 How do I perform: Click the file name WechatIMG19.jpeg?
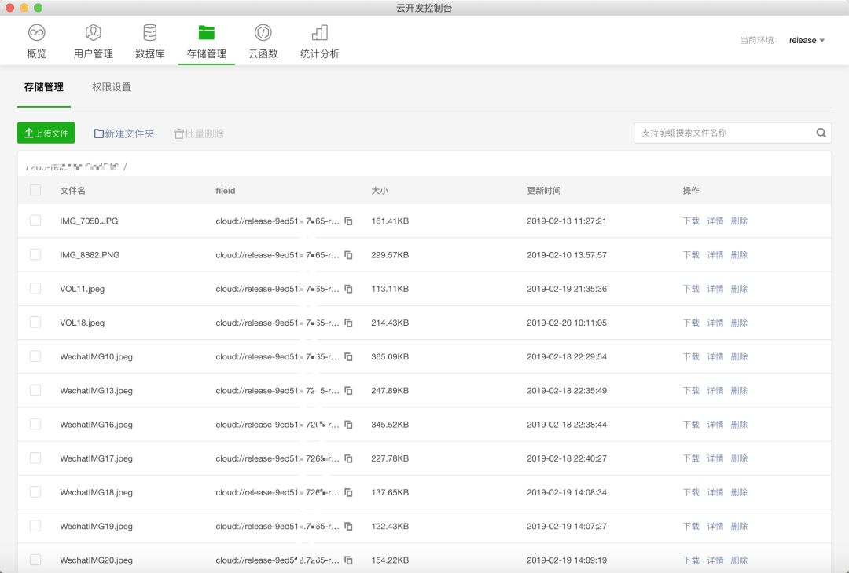(x=97, y=526)
